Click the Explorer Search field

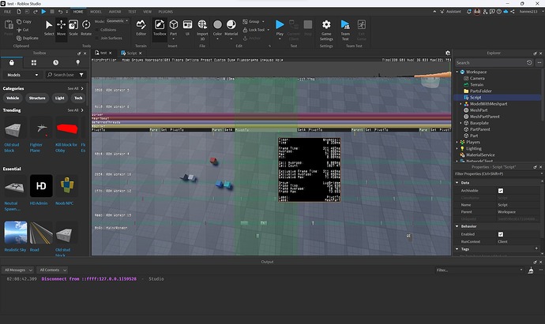pos(490,63)
